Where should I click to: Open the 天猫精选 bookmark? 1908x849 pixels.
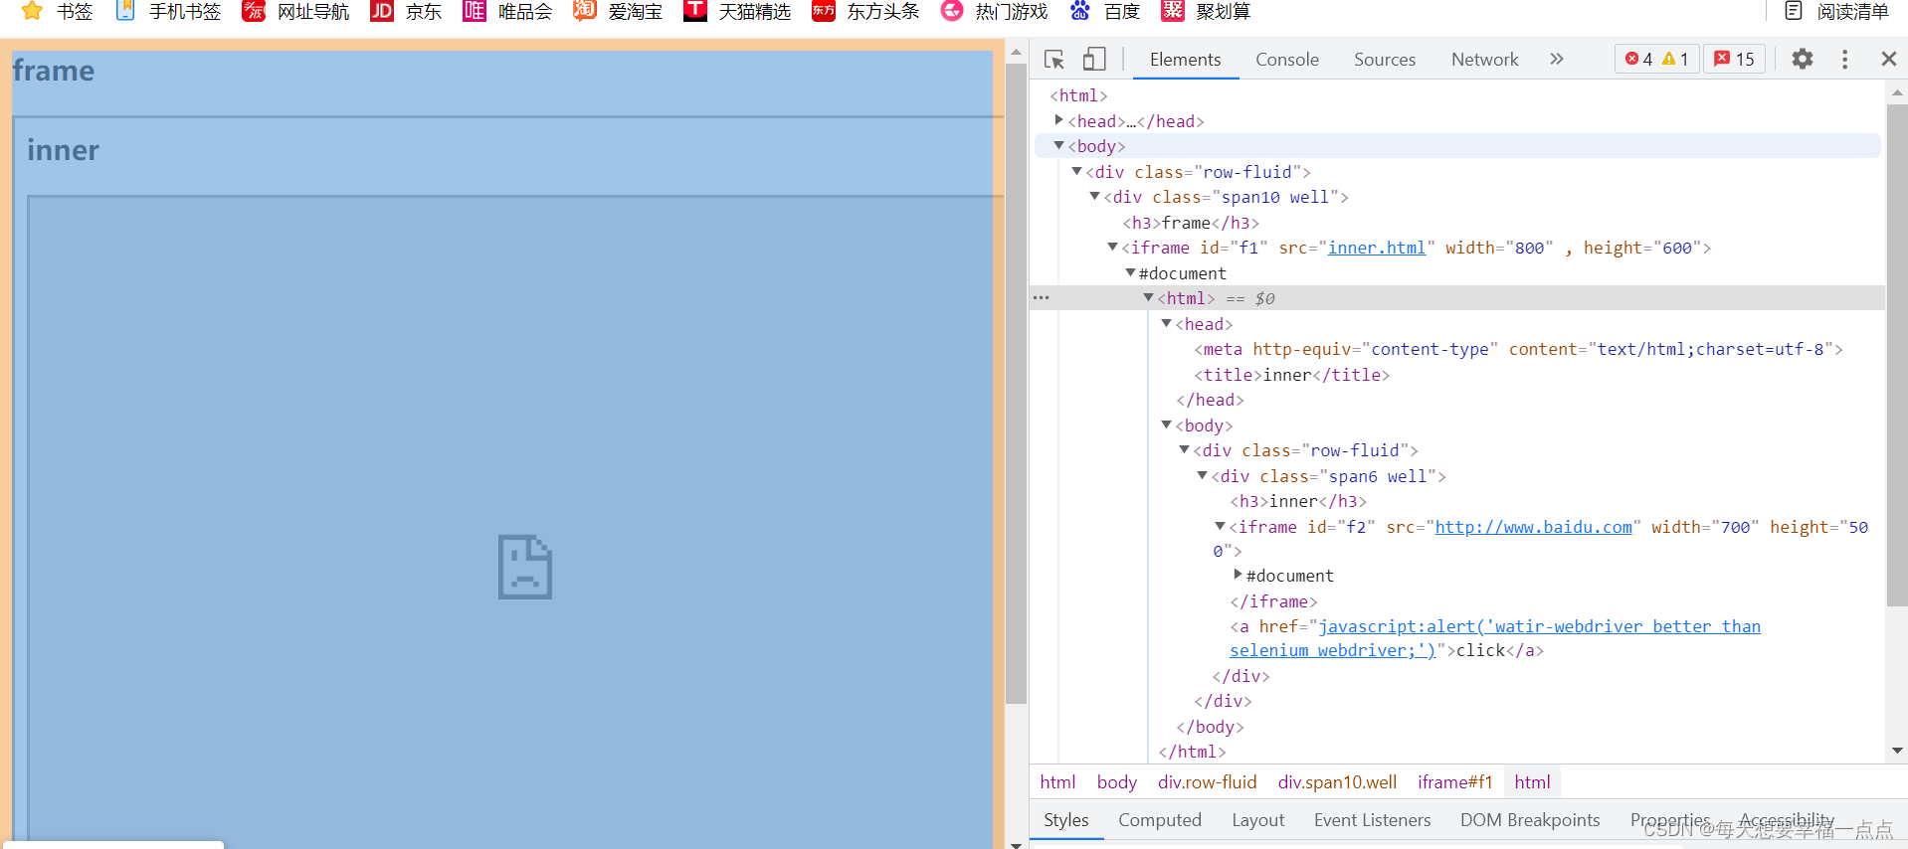point(737,11)
